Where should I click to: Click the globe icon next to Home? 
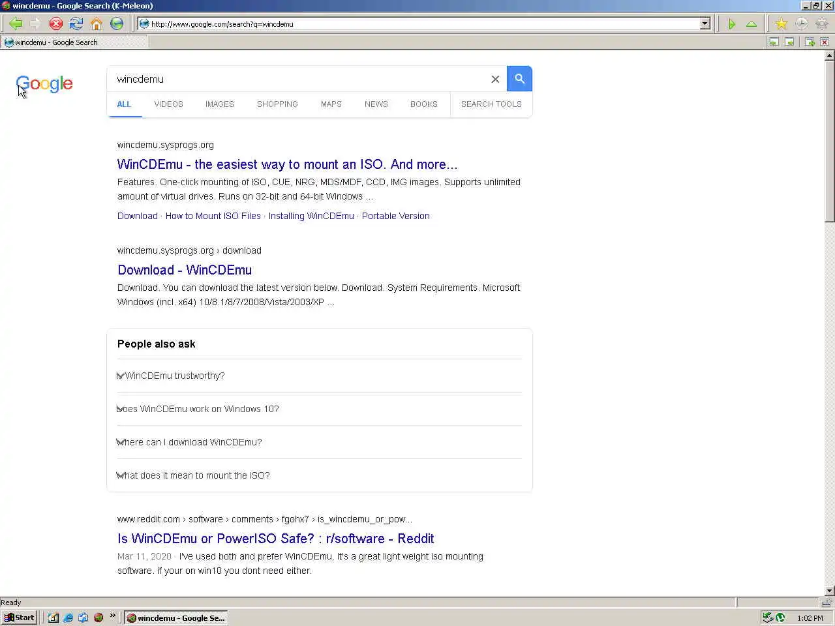pyautogui.click(x=117, y=24)
